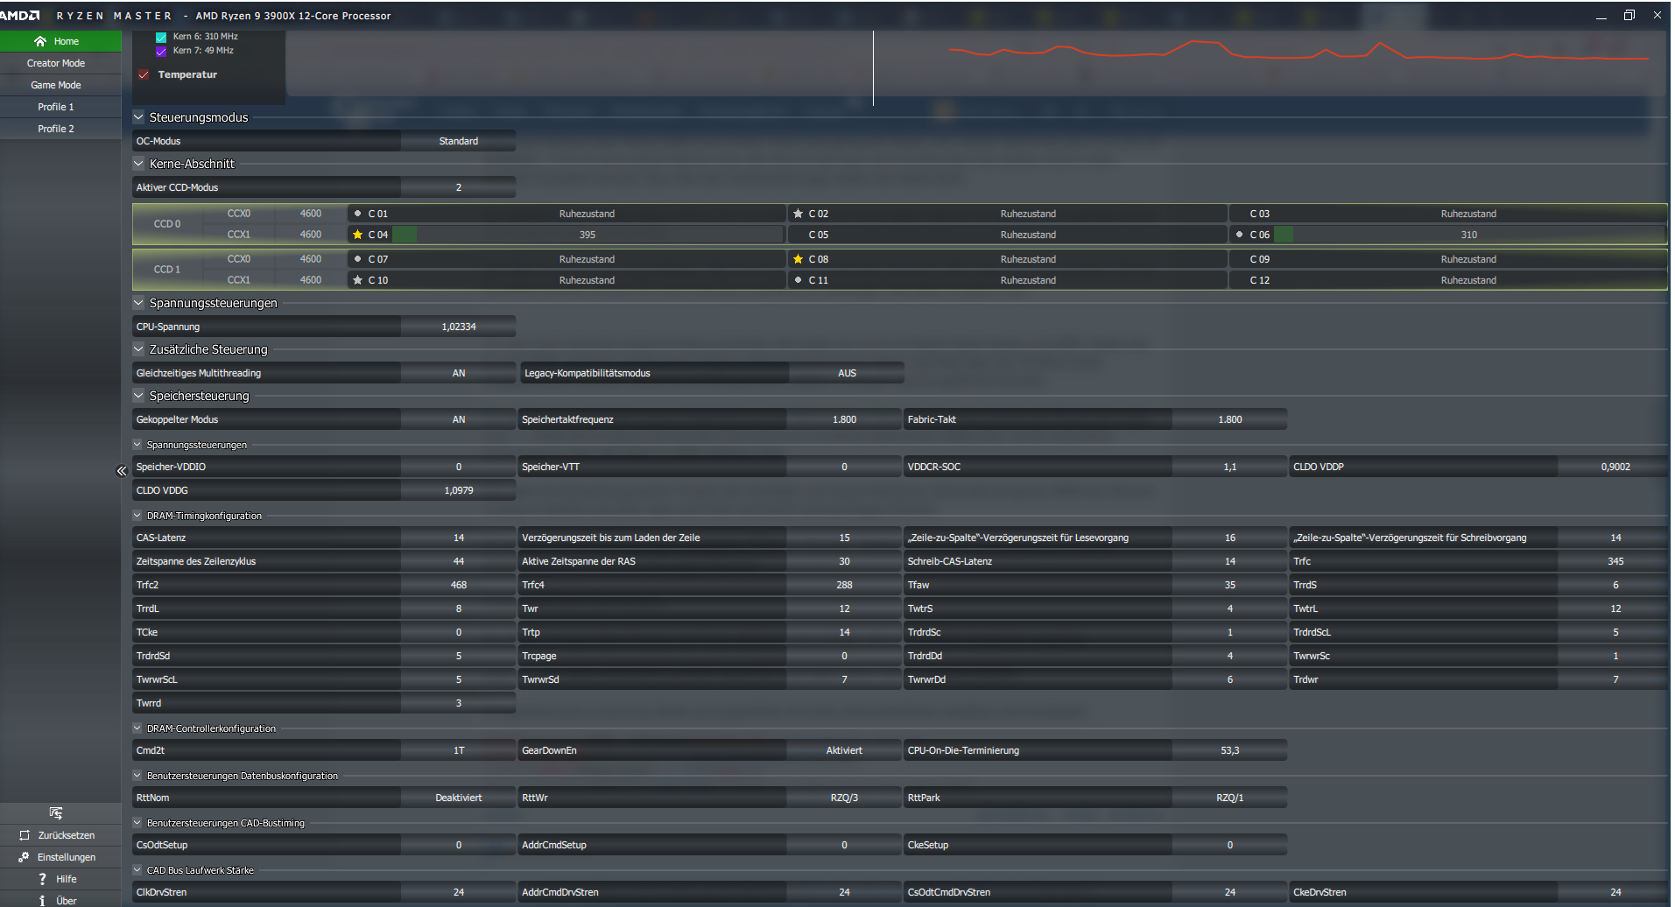Collapse the DRAM-Controllerkonfiguration subsection
The height and width of the screenshot is (907, 1675).
tap(137, 728)
